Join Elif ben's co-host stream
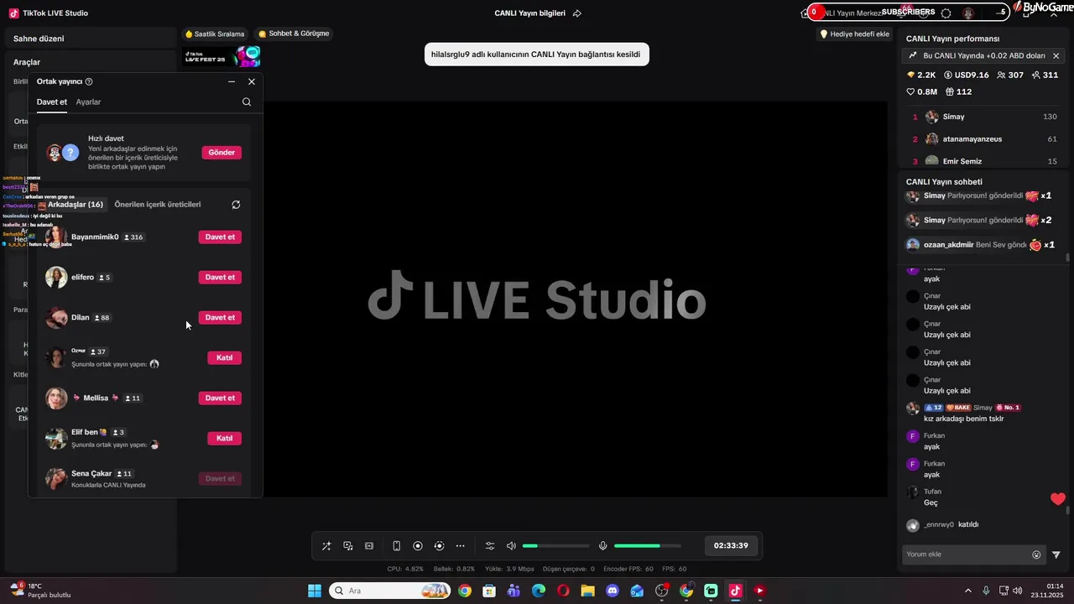This screenshot has height=604, width=1074. point(224,438)
